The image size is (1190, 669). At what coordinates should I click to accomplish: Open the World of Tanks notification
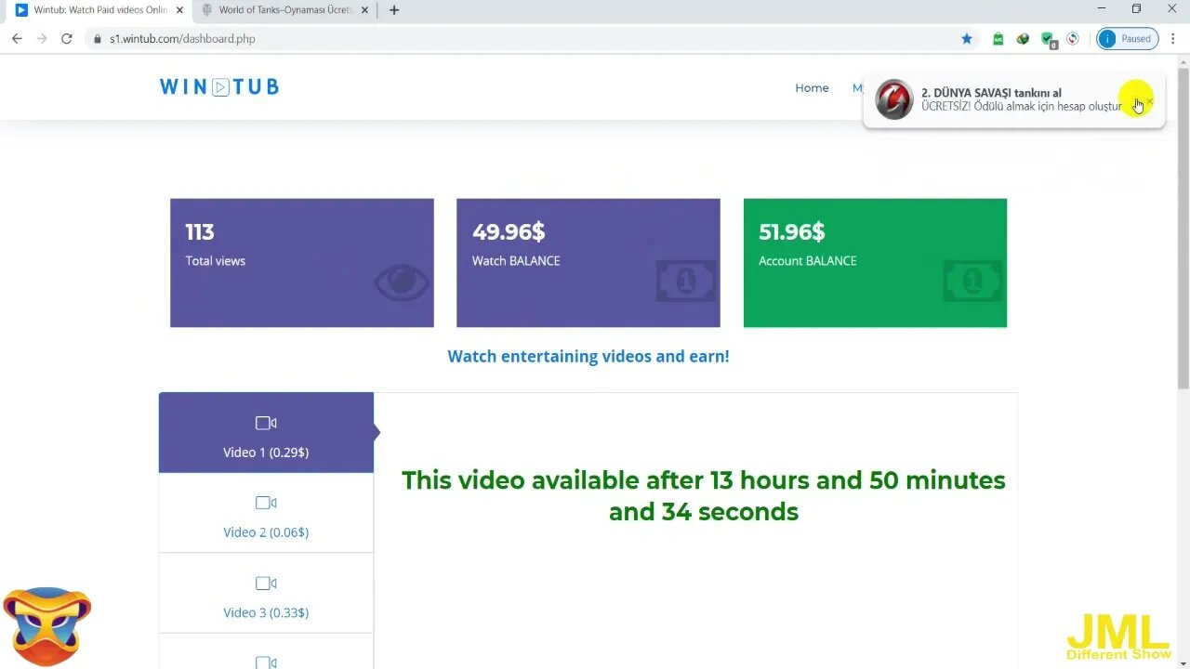point(1013,99)
